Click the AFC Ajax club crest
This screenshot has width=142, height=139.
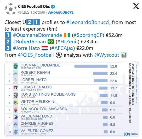(x=16, y=81)
